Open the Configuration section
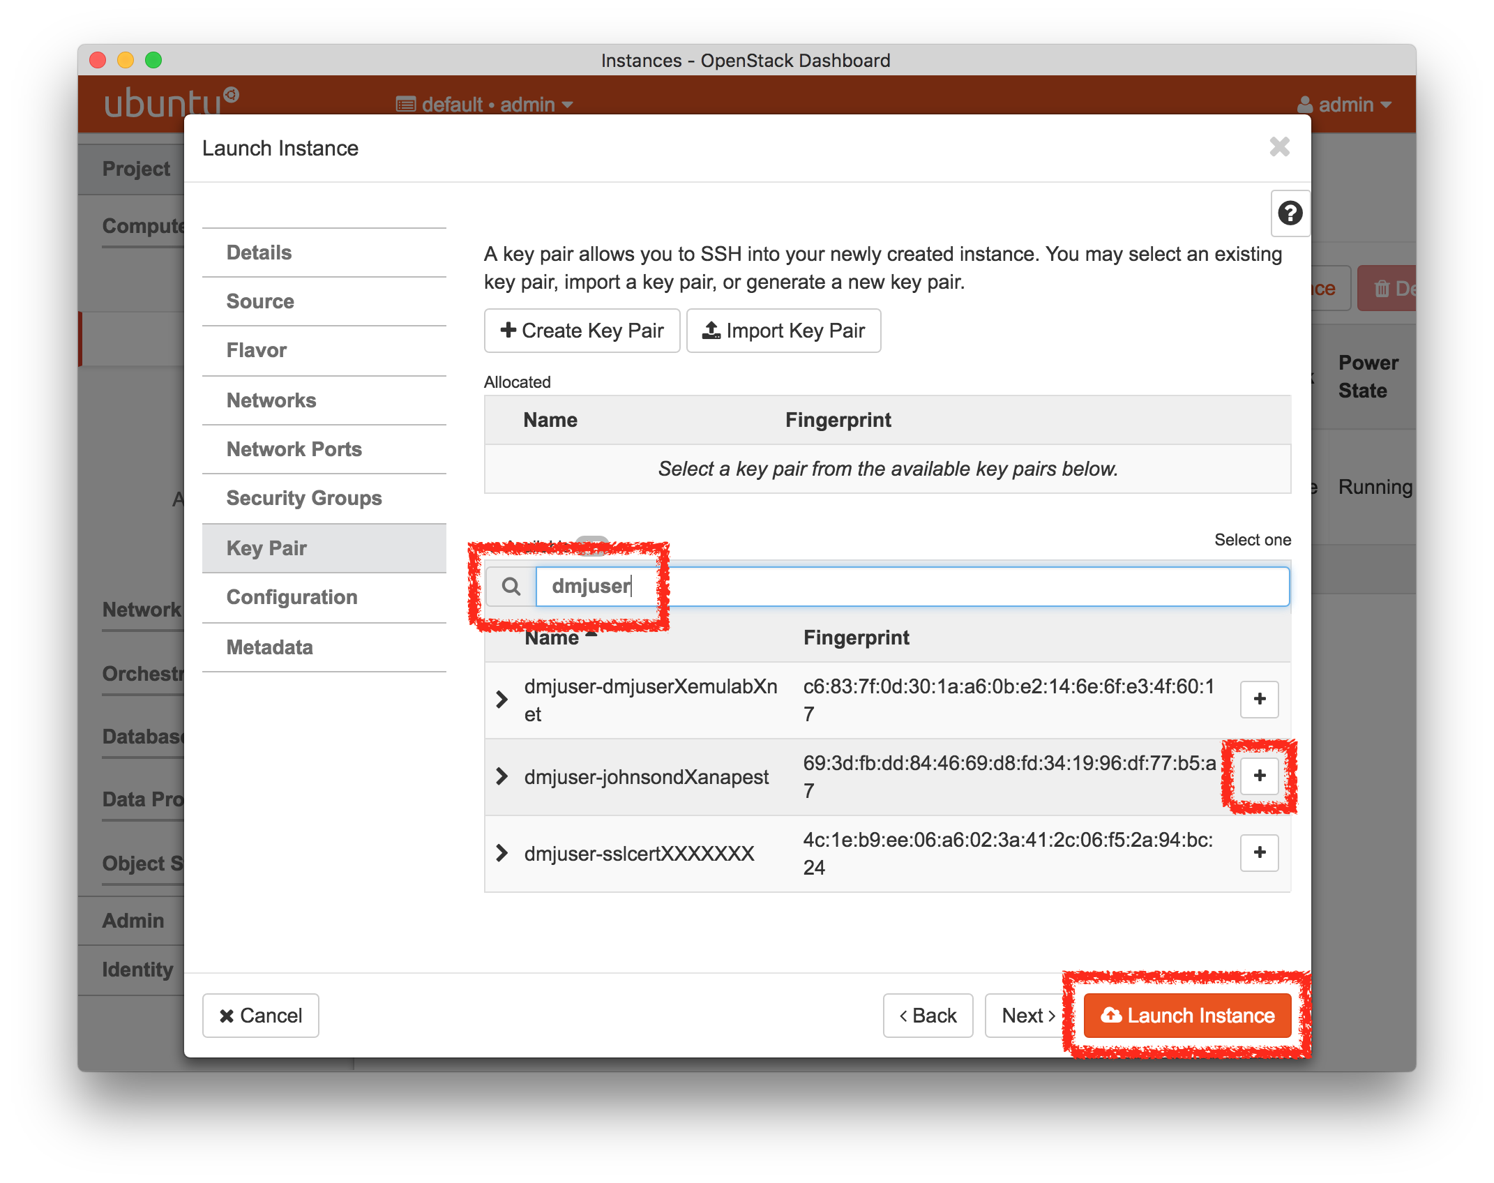 [291, 597]
